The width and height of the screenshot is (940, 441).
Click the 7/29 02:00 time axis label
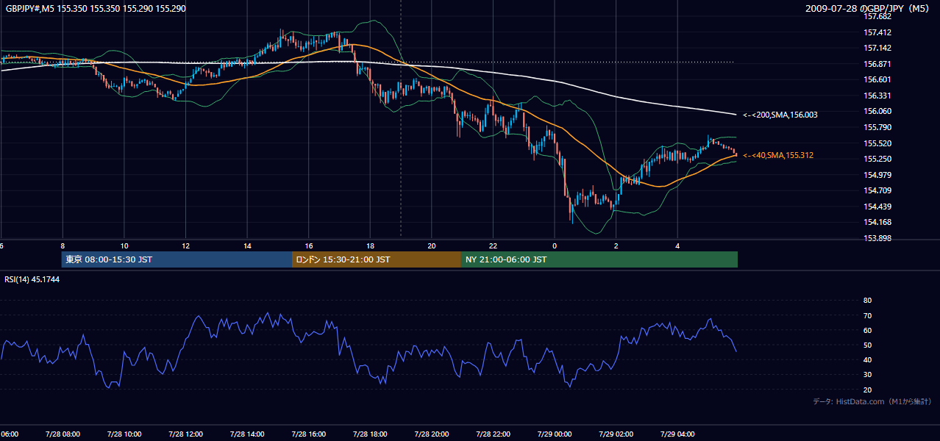(616, 434)
